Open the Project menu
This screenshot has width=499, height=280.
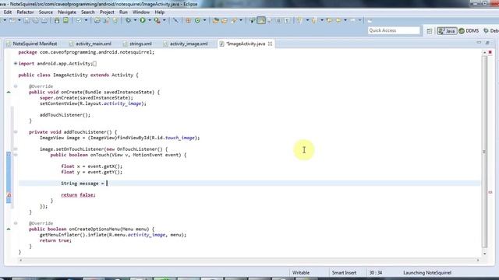107,12
